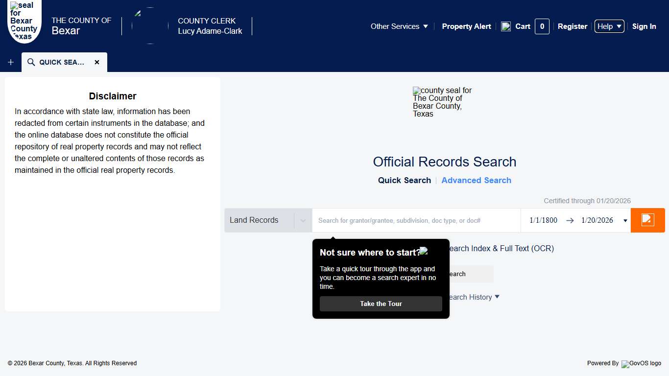Click Take the Tour
The image size is (669, 376).
(381, 304)
